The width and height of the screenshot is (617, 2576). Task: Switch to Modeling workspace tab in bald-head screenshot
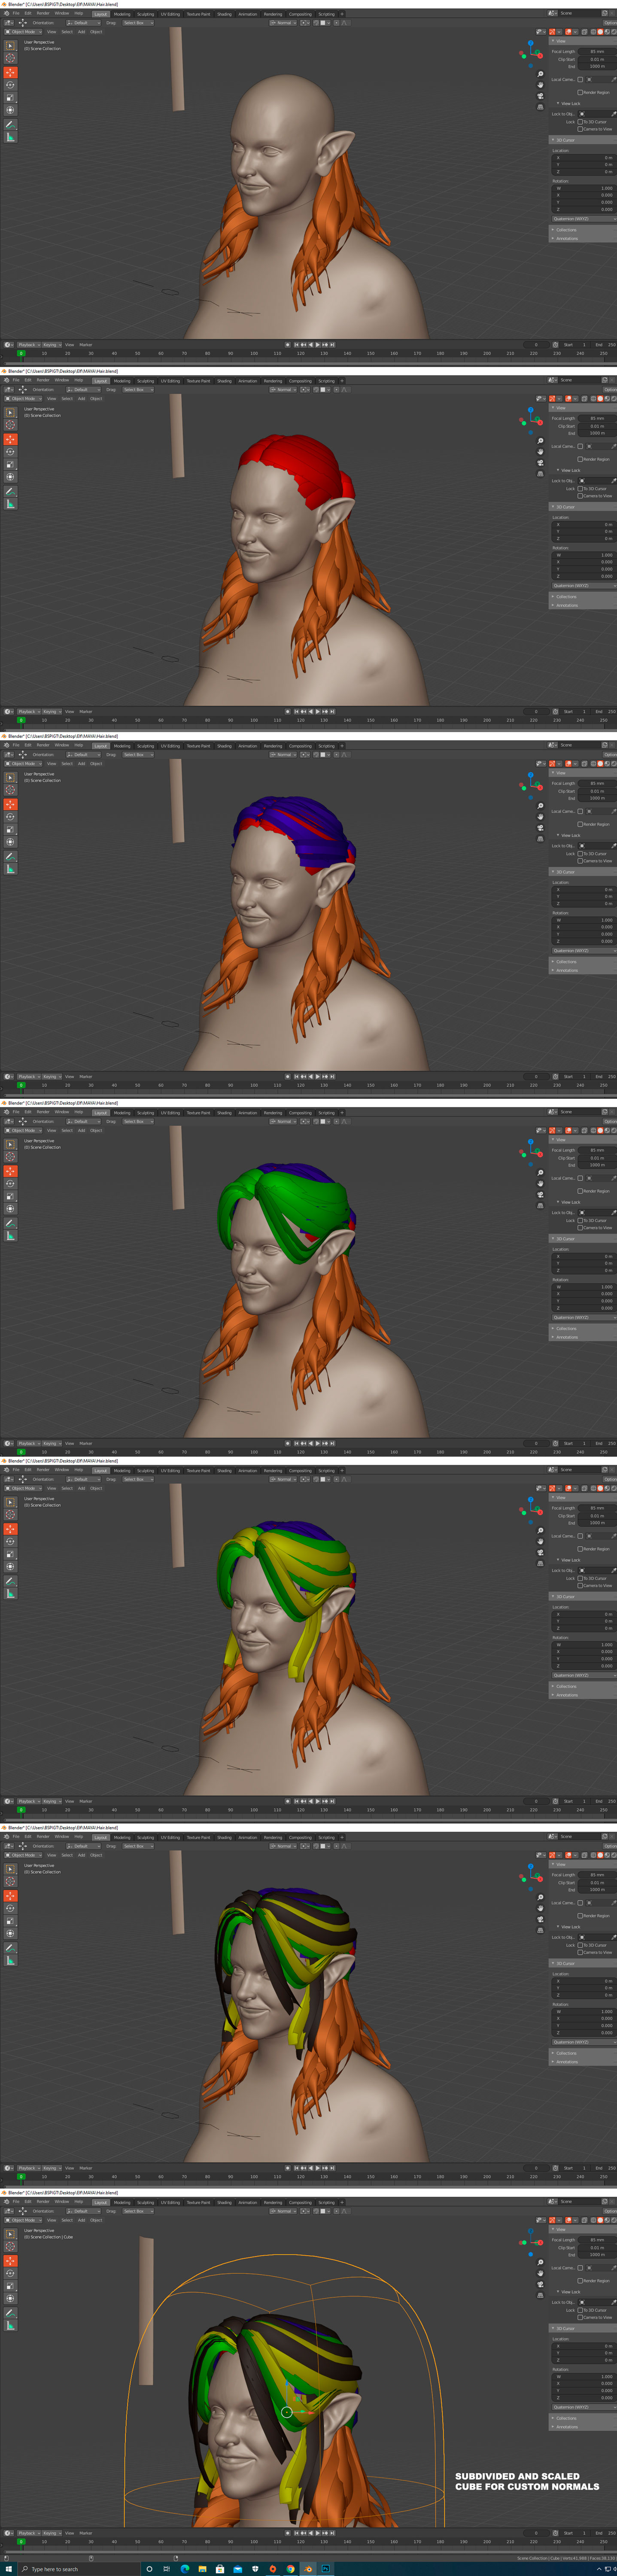pyautogui.click(x=122, y=14)
